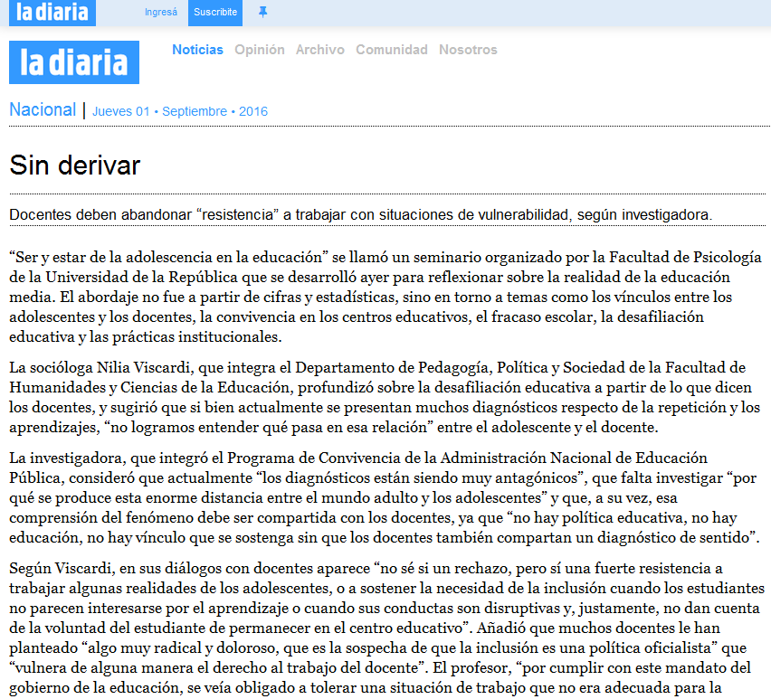Click the subtitle starting "Docentes deben abandonar"
The height and width of the screenshot is (699, 771).
(x=360, y=214)
